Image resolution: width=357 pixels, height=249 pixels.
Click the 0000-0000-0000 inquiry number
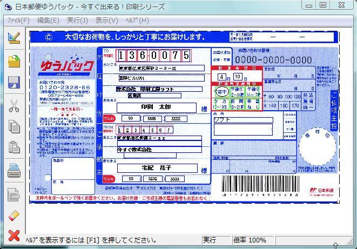pos(273,60)
